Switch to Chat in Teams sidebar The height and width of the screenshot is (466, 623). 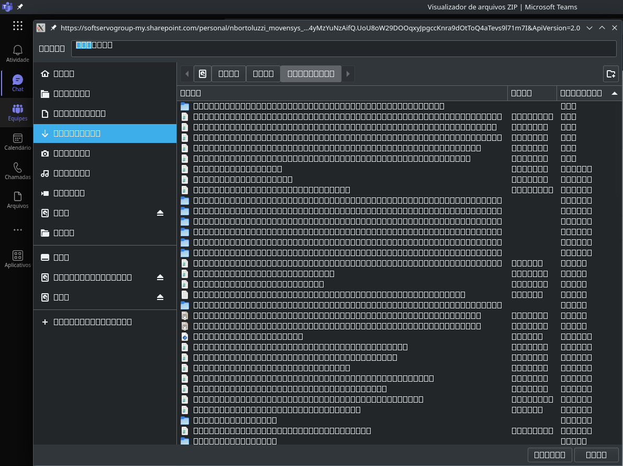[17, 83]
